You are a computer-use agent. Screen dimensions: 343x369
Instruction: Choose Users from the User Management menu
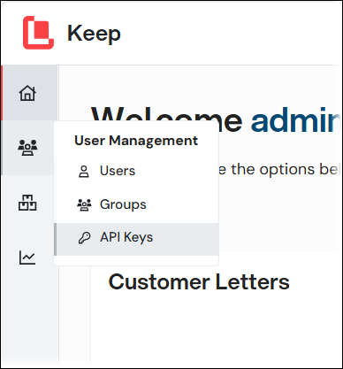136,171
